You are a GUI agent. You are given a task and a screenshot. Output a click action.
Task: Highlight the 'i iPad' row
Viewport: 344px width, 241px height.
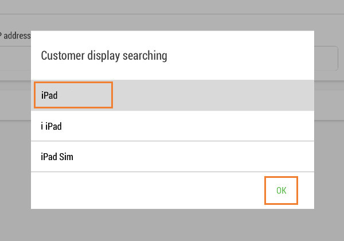coord(172,126)
